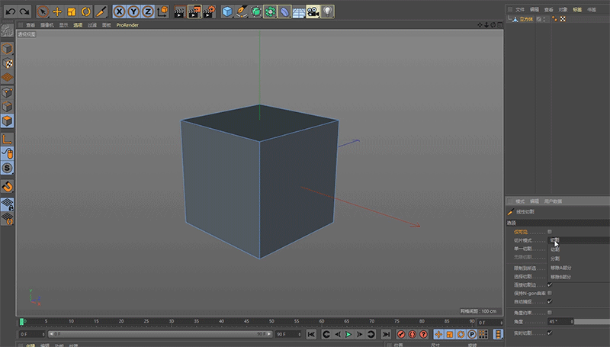This screenshot has width=610, height=347.
Task: Open the spline pen tool icon
Action: click(242, 11)
